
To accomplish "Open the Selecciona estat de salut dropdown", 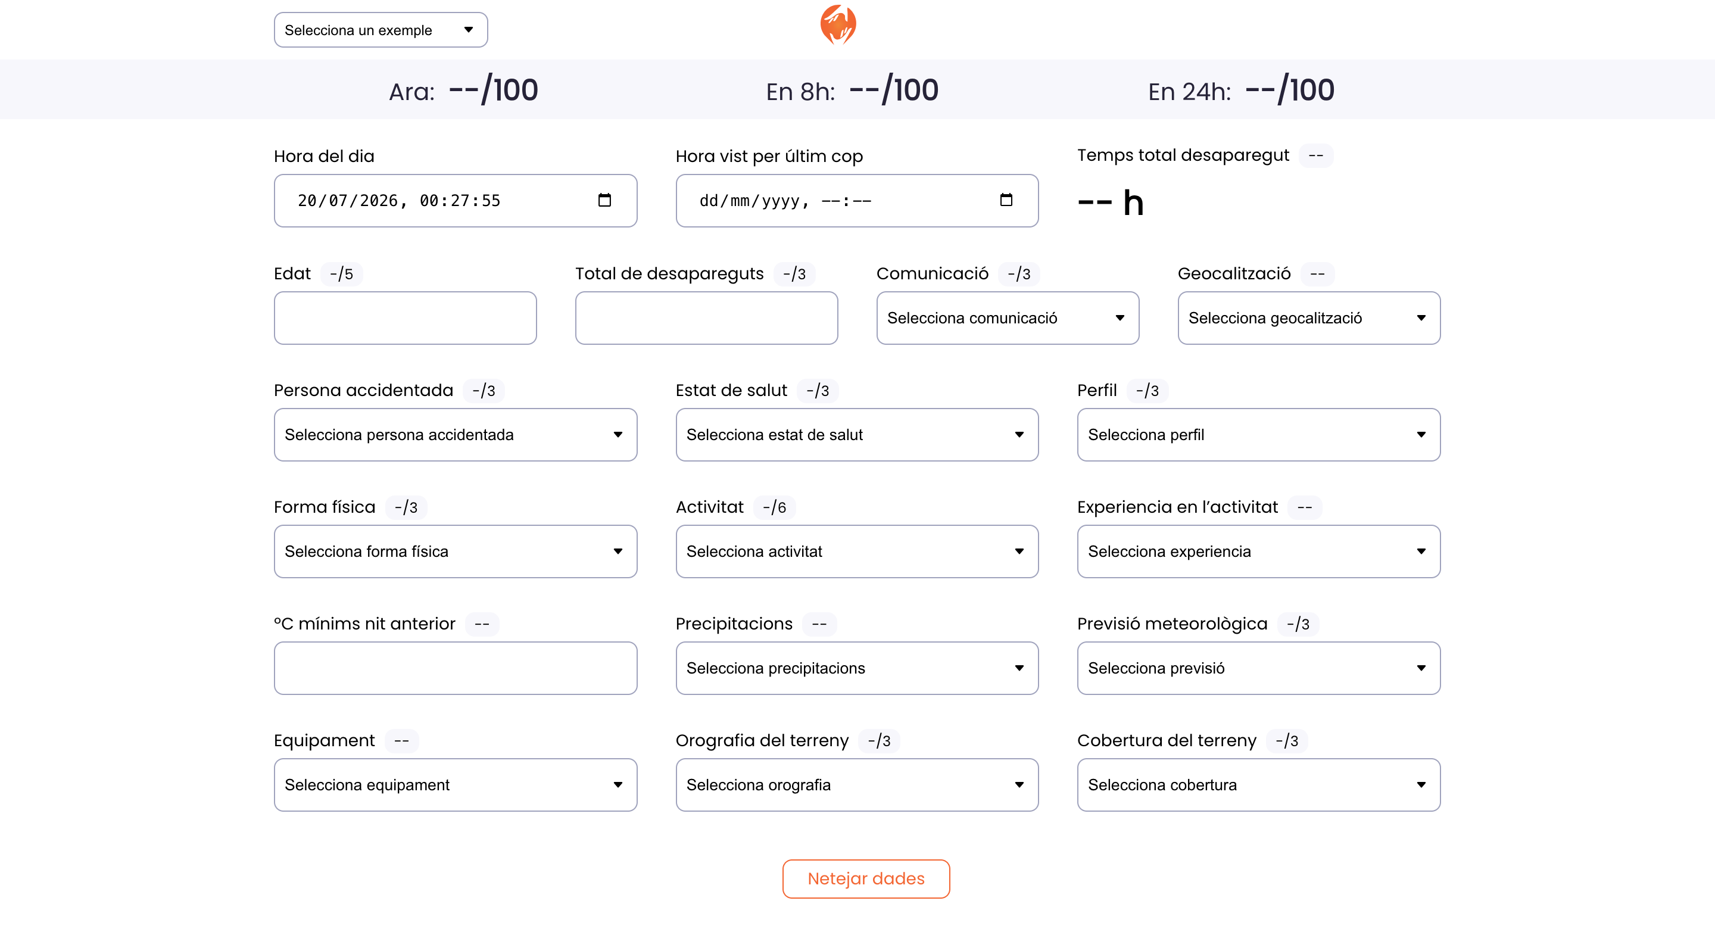I will tap(857, 434).
